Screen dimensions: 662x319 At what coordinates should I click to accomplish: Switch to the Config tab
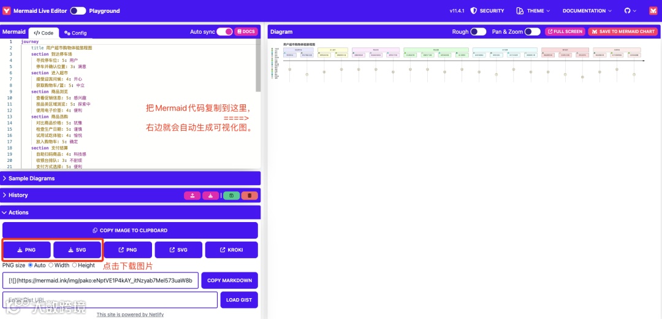[75, 33]
